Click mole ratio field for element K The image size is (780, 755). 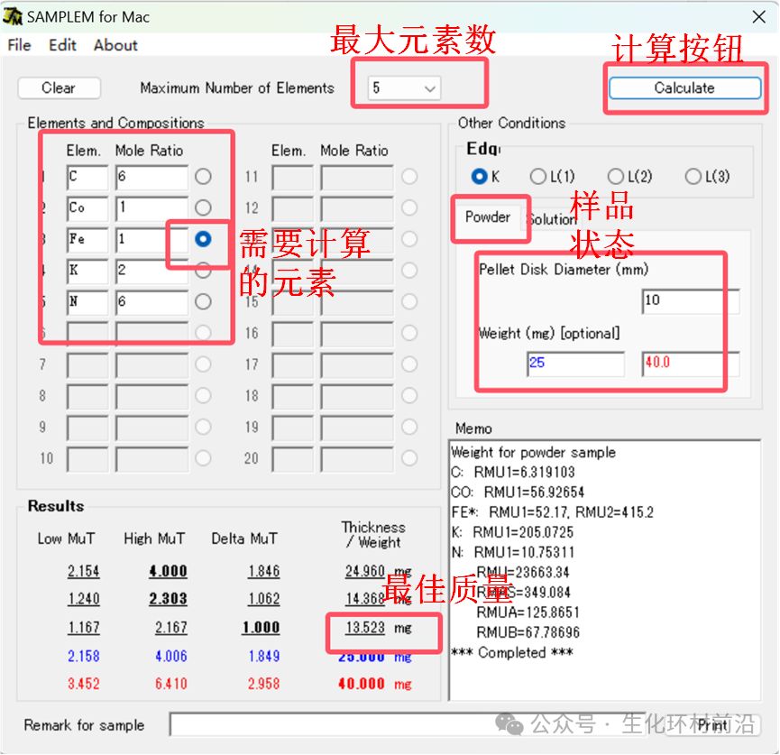coord(151,272)
